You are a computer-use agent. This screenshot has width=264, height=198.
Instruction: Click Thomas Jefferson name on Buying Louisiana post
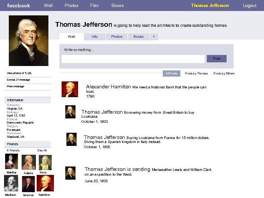[104, 137]
